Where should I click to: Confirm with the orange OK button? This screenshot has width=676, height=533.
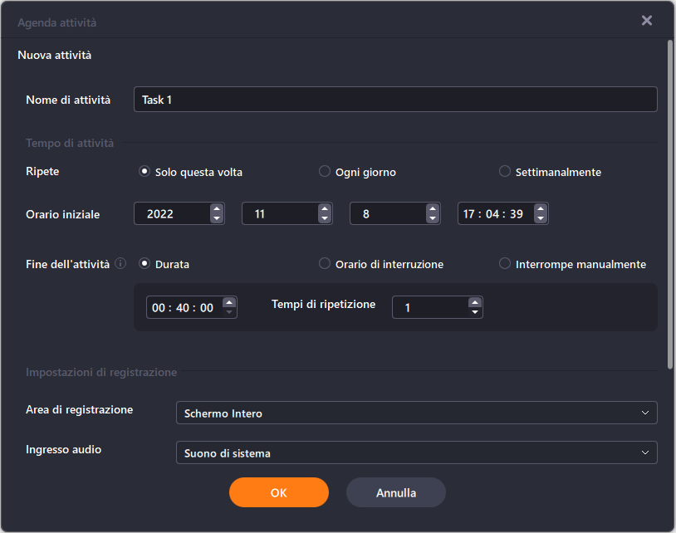(x=279, y=492)
